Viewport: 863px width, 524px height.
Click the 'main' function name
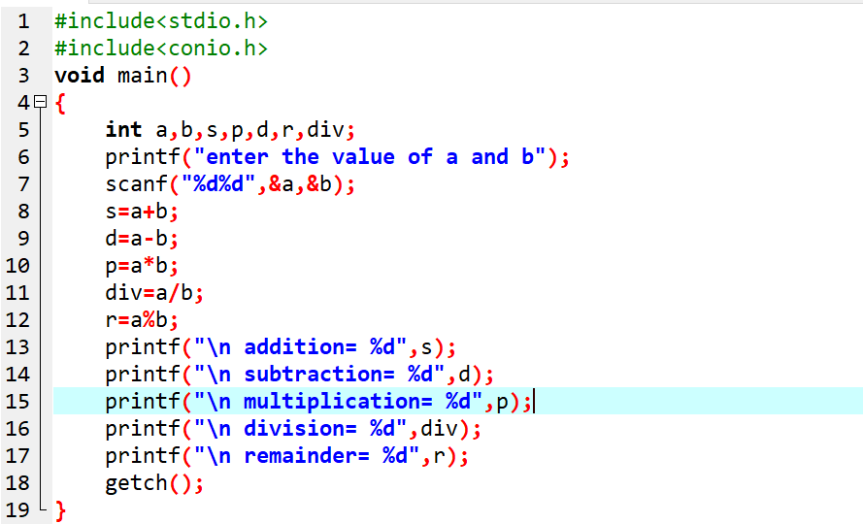(143, 76)
